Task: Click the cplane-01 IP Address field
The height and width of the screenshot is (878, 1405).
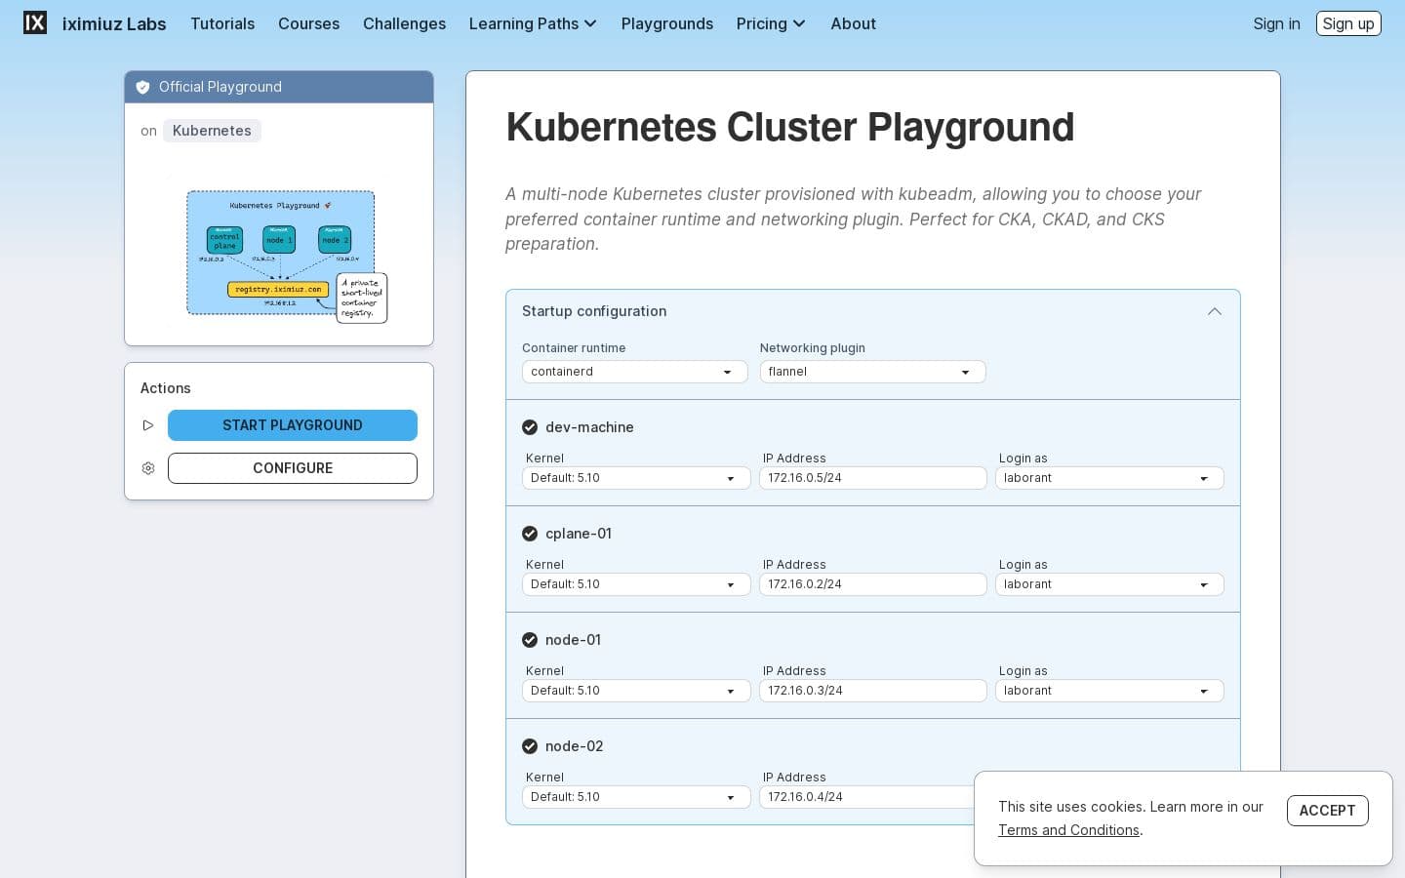Action: (873, 584)
